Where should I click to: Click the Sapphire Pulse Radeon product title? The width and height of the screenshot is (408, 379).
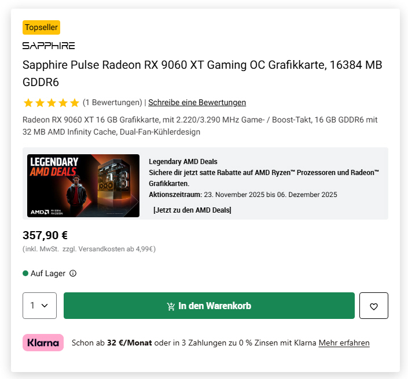(x=202, y=73)
